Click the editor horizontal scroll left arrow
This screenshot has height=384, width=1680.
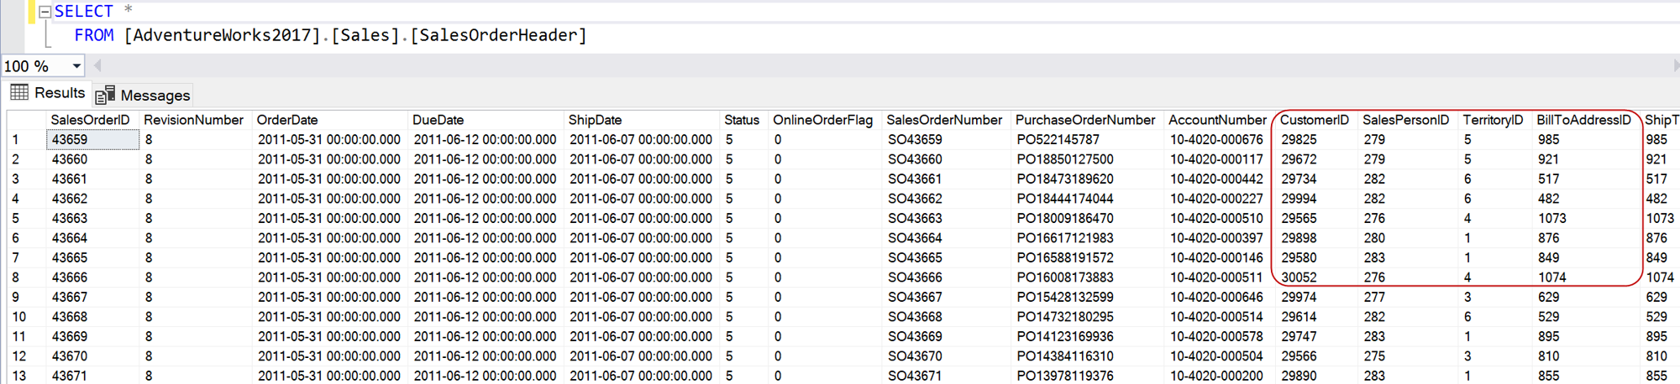[x=98, y=65]
